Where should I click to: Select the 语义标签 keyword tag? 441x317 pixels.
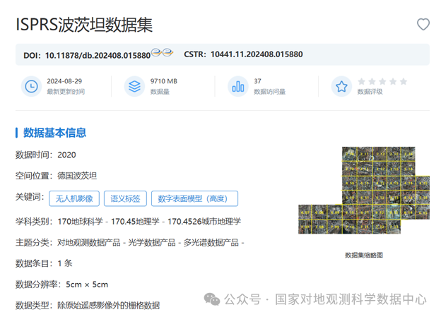tap(125, 198)
